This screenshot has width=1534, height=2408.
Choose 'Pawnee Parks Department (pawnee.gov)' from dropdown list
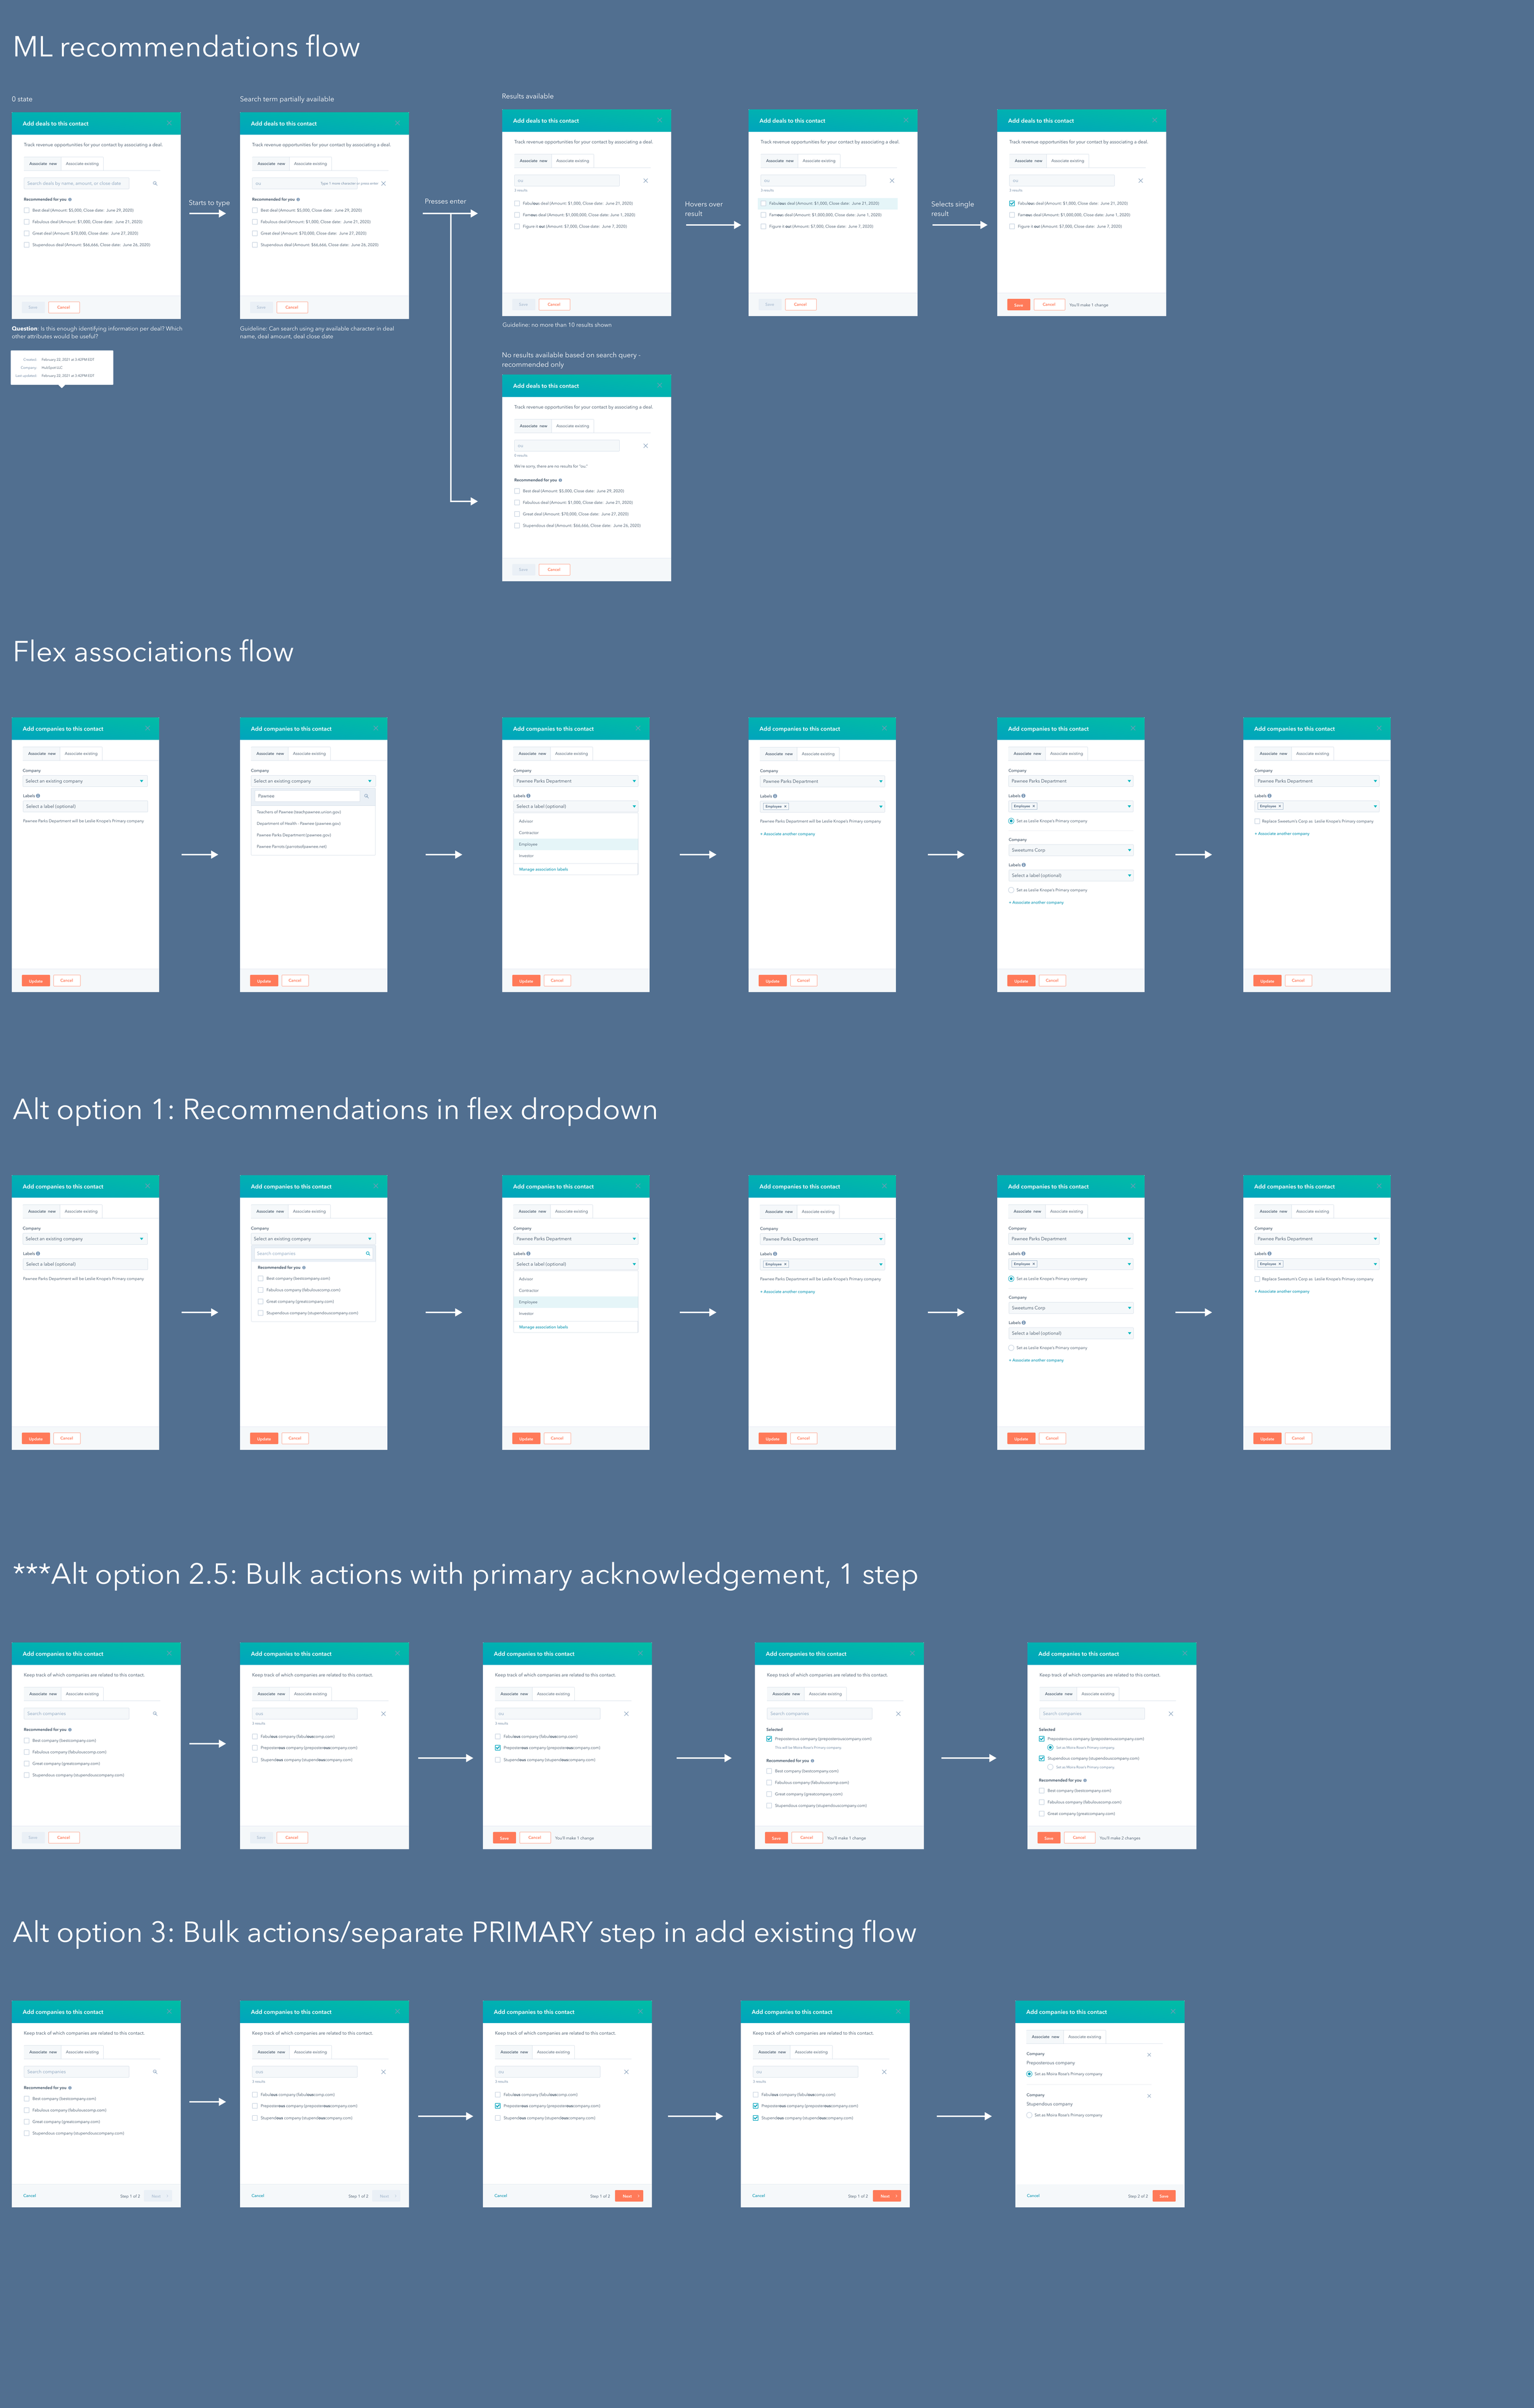pos(294,835)
